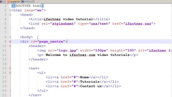
Task: Click the 'Contact us' link text on line 19
Action: [x=91, y=86]
